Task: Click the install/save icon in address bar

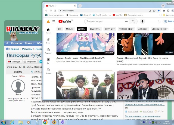Action: click(x=150, y=11)
